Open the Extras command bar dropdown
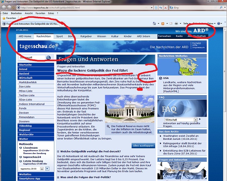227x181 pixels. pyautogui.click(x=211, y=23)
